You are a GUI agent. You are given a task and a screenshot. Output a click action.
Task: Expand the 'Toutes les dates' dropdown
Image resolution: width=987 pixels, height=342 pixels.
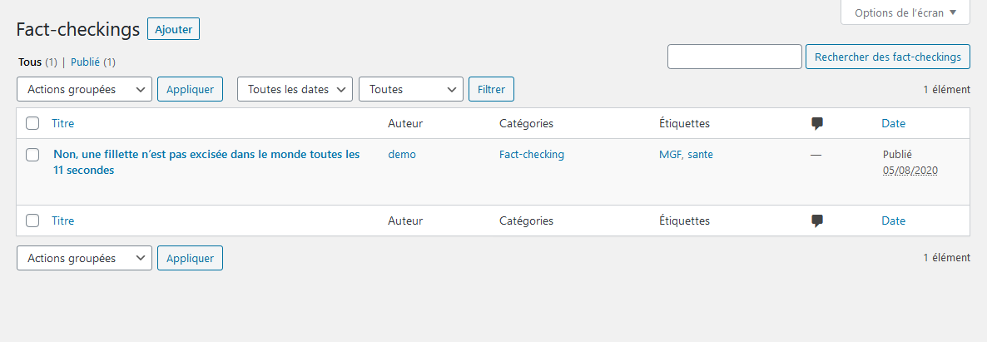tap(295, 89)
